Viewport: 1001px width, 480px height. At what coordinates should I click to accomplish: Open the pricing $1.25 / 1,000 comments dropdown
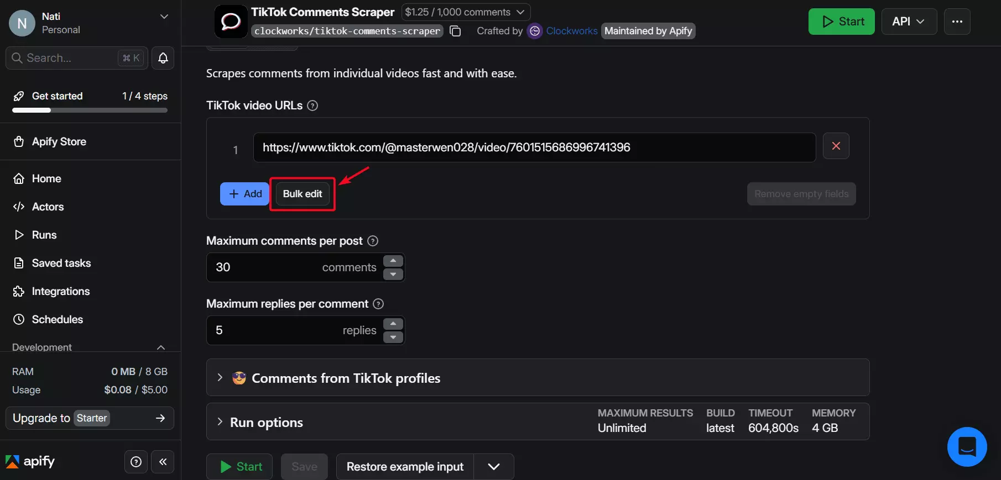point(466,12)
